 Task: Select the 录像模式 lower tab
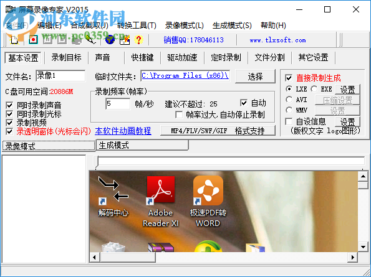tap(49, 146)
